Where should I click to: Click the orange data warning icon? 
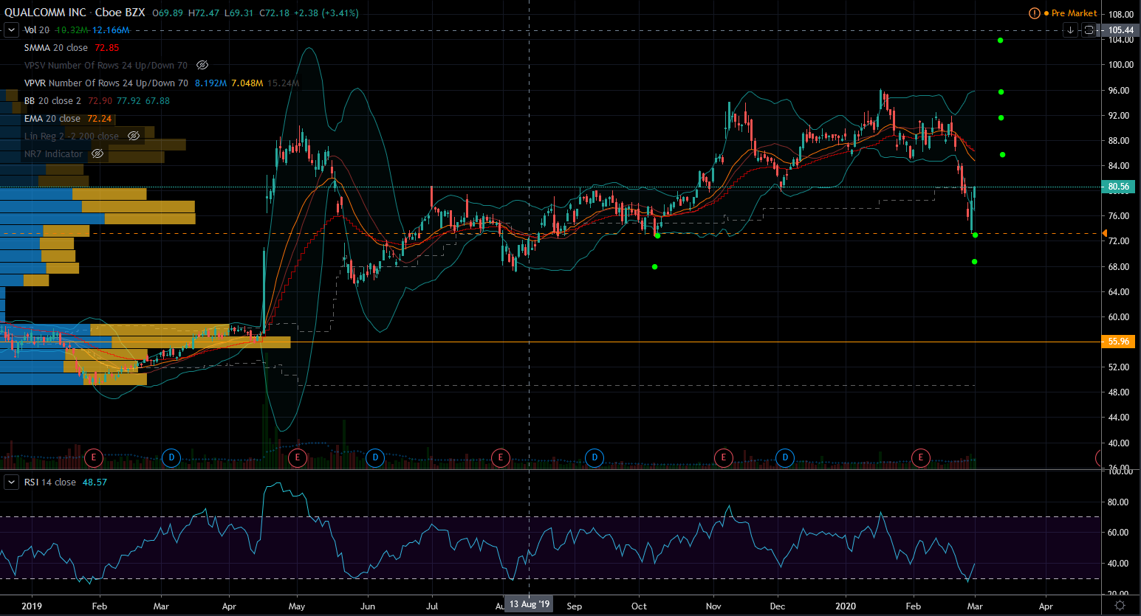[1034, 13]
